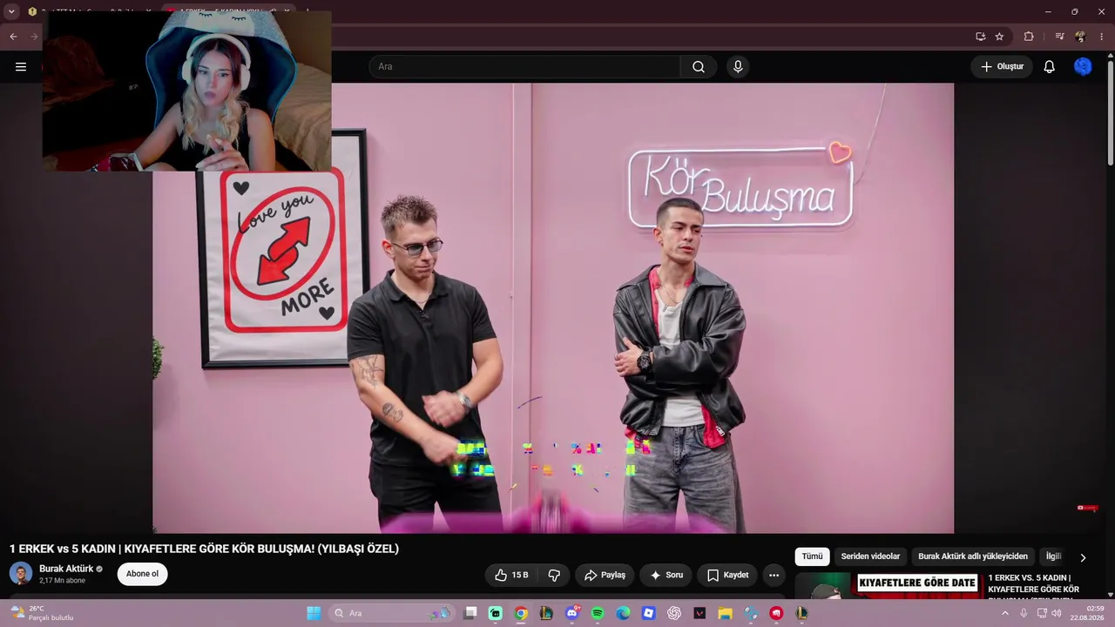Click the Windows taskbar search box
1115x627 pixels.
click(390, 613)
